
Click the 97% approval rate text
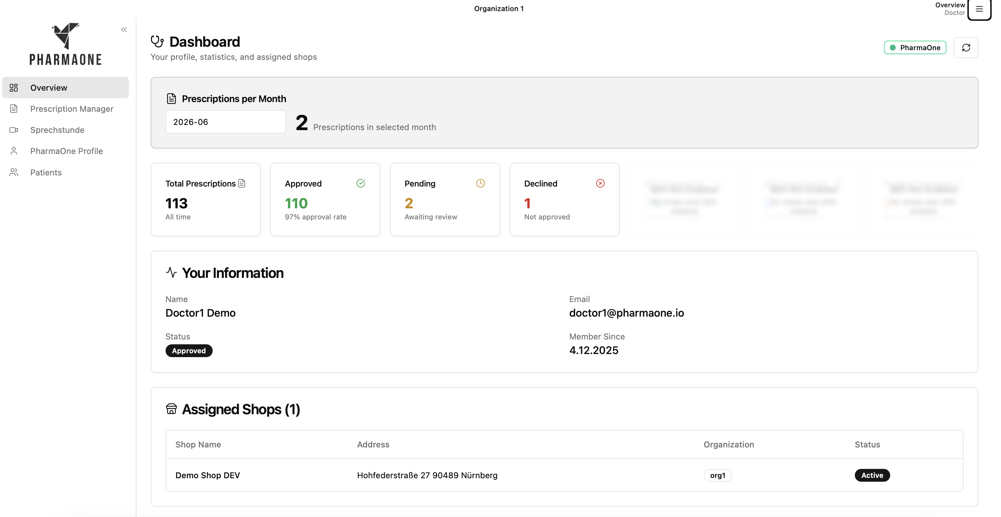[x=316, y=217]
